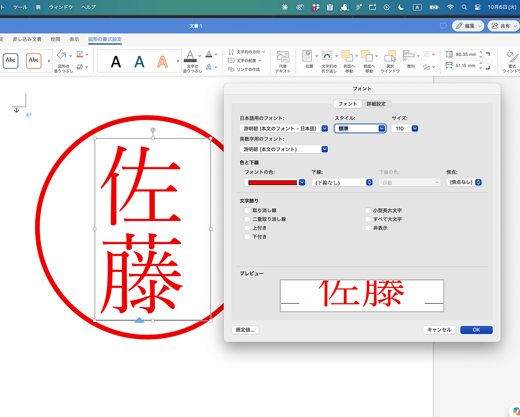Open the 差し込み文書 ribbon tab
The height and width of the screenshot is (417, 520).
pyautogui.click(x=27, y=39)
